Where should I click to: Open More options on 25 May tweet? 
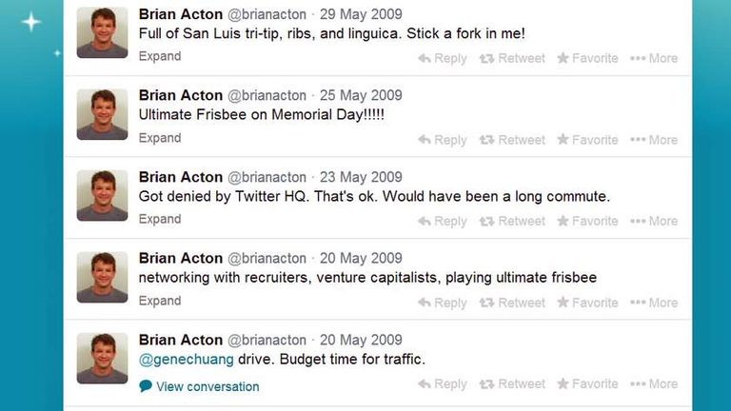(654, 140)
